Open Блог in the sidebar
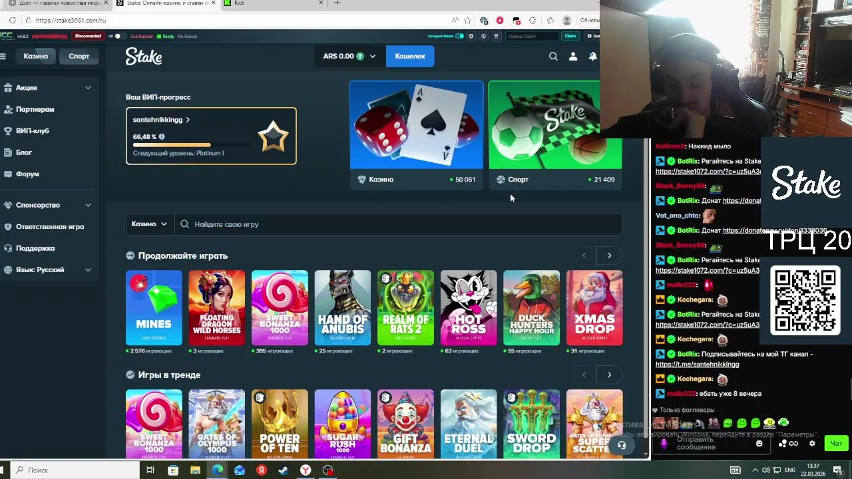The height and width of the screenshot is (479, 852). [24, 152]
